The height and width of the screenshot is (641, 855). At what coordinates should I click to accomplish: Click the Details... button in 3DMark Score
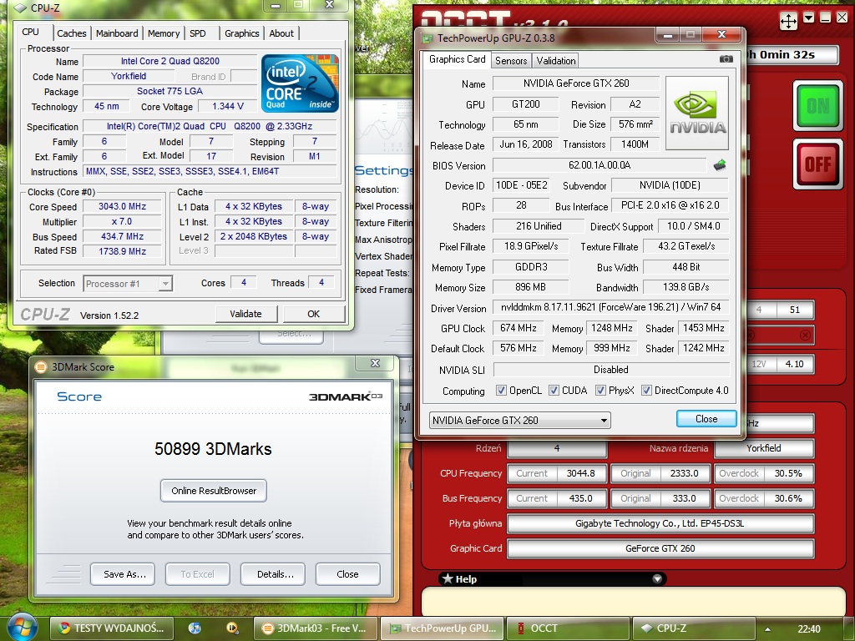[x=273, y=574]
